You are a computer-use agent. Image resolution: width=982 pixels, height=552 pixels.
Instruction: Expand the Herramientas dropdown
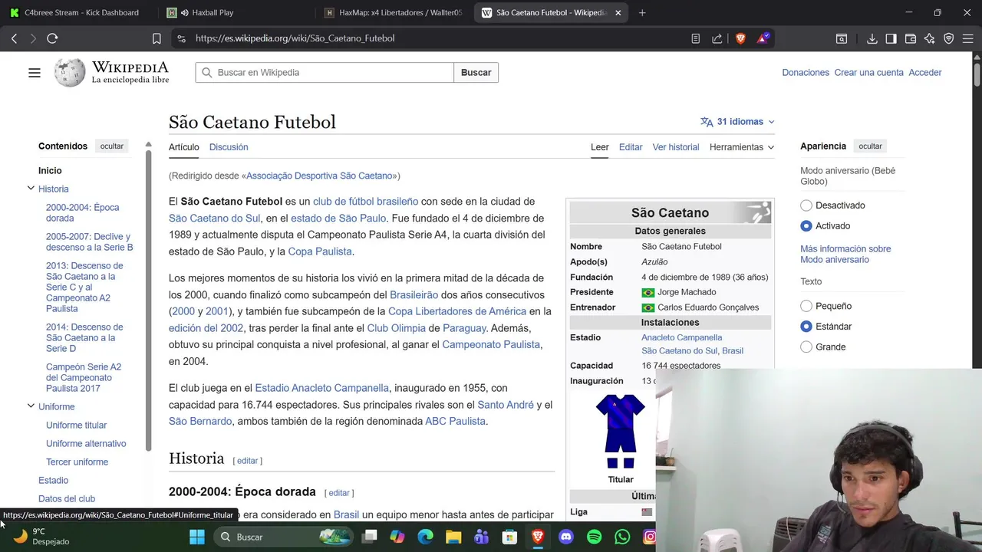[742, 147]
